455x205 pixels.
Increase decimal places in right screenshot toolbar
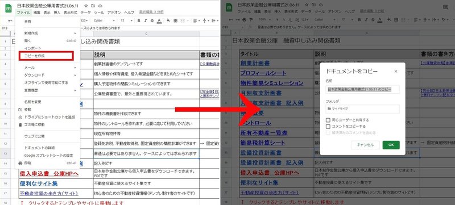[296, 19]
